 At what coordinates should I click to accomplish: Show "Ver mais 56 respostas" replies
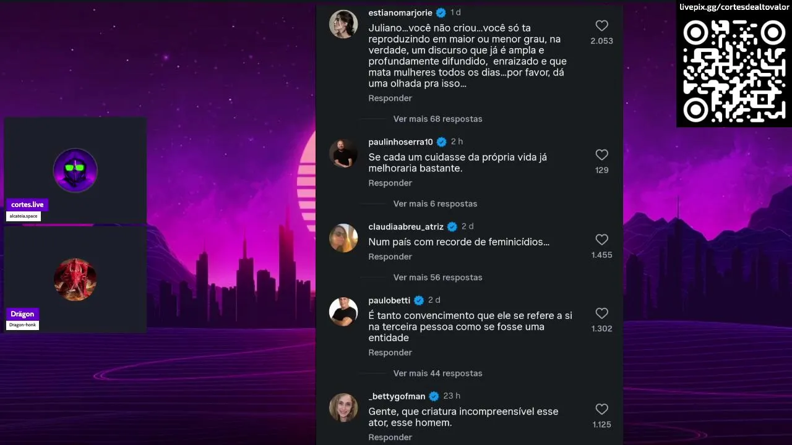tap(437, 278)
